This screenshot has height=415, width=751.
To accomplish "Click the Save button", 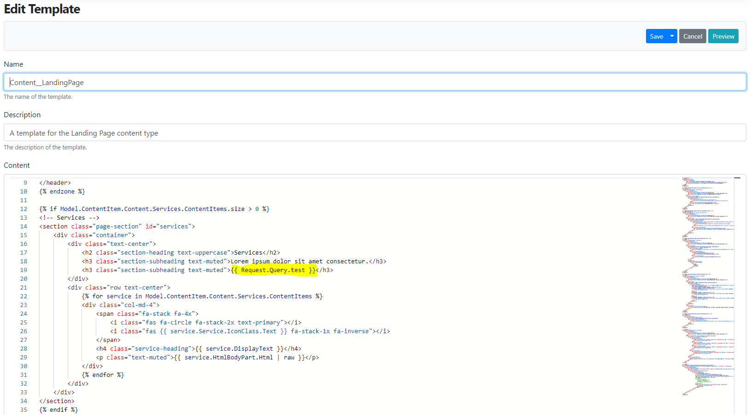I will 657,36.
